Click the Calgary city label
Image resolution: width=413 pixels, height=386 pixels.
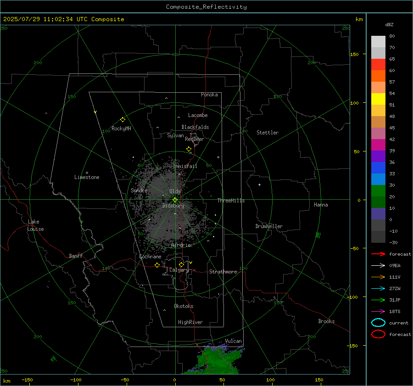(179, 270)
